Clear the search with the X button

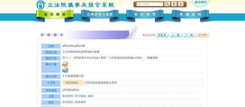point(174,4)
